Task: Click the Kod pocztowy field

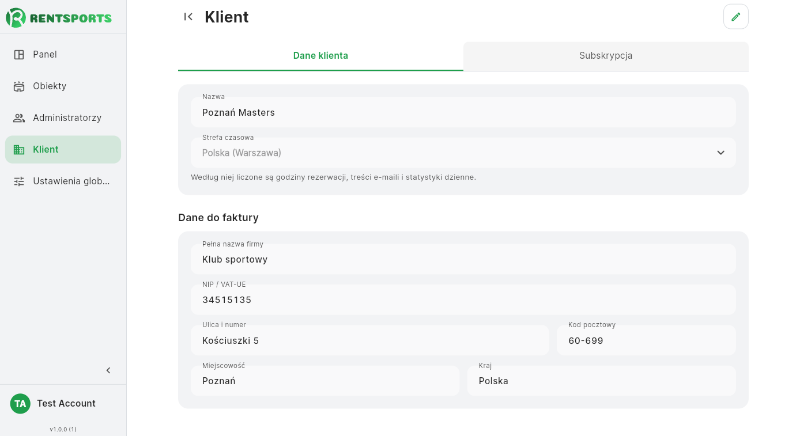Action: click(x=646, y=340)
